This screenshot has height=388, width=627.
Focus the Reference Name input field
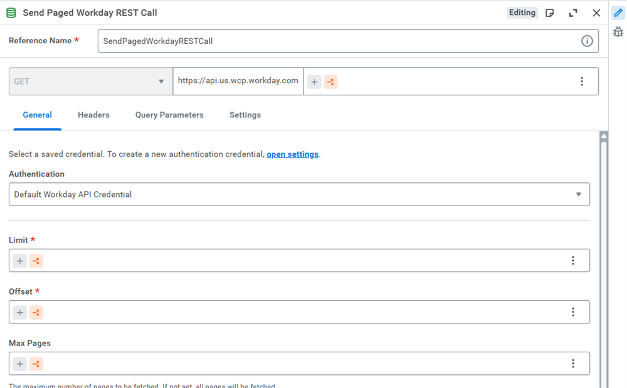348,41
